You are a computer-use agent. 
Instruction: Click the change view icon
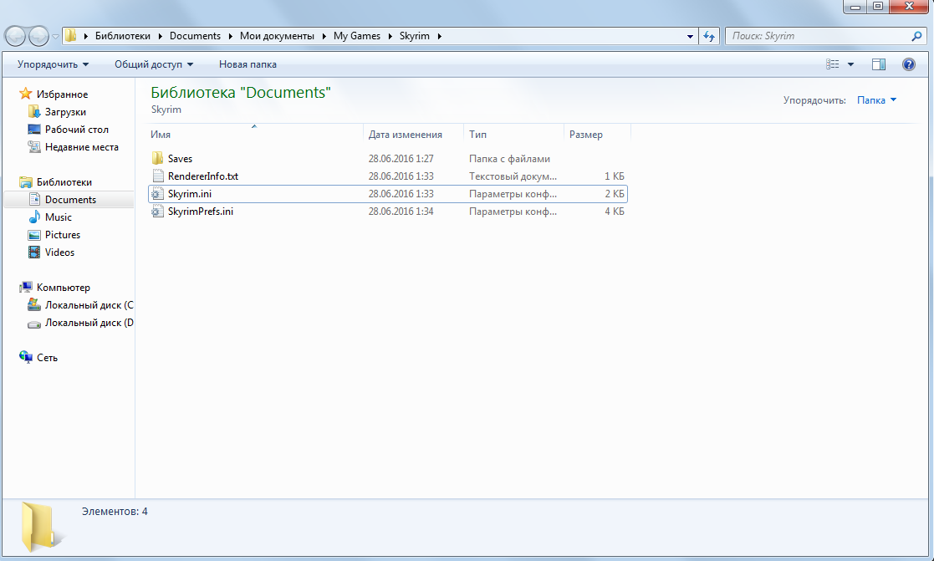(833, 64)
